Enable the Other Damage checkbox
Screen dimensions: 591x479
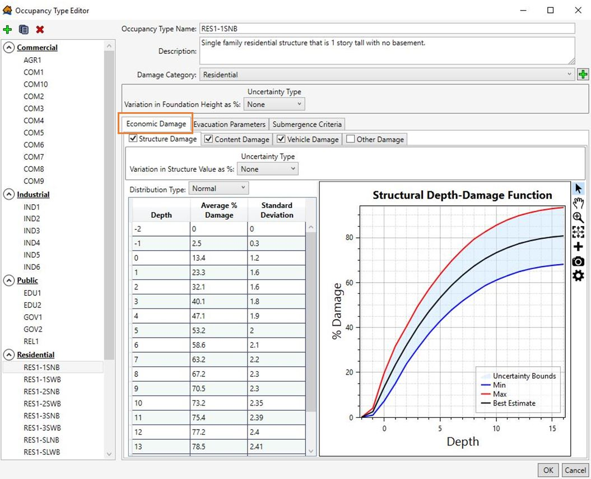click(x=351, y=139)
